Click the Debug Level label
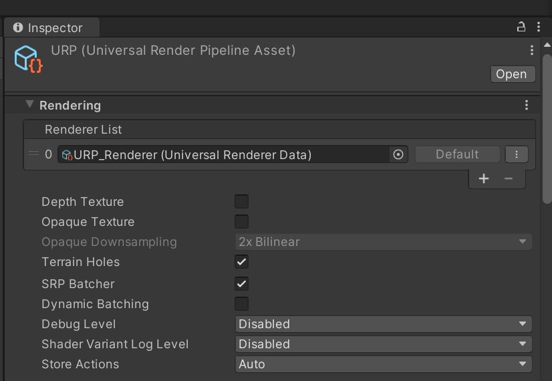The height and width of the screenshot is (381, 552). tap(78, 324)
